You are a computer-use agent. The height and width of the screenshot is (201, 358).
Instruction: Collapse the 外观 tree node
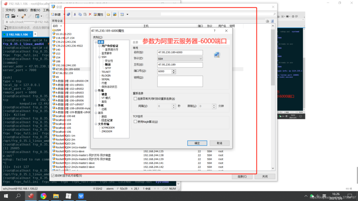point(96,105)
